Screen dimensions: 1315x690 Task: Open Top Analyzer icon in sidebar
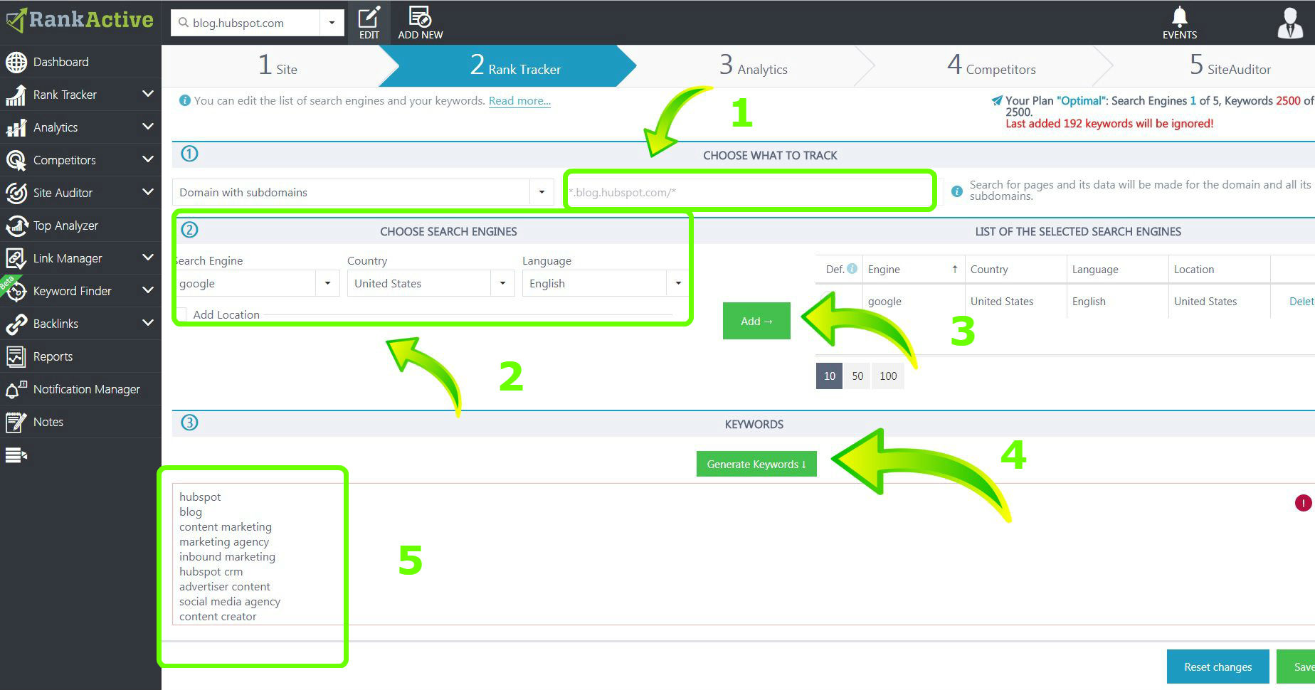(x=16, y=226)
